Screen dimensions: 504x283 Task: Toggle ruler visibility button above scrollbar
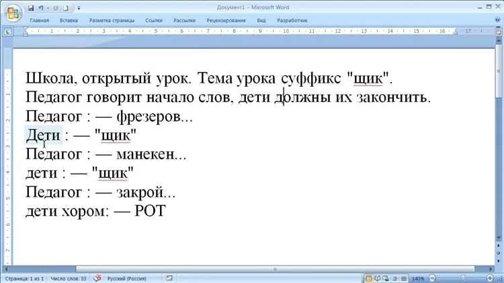[x=498, y=32]
